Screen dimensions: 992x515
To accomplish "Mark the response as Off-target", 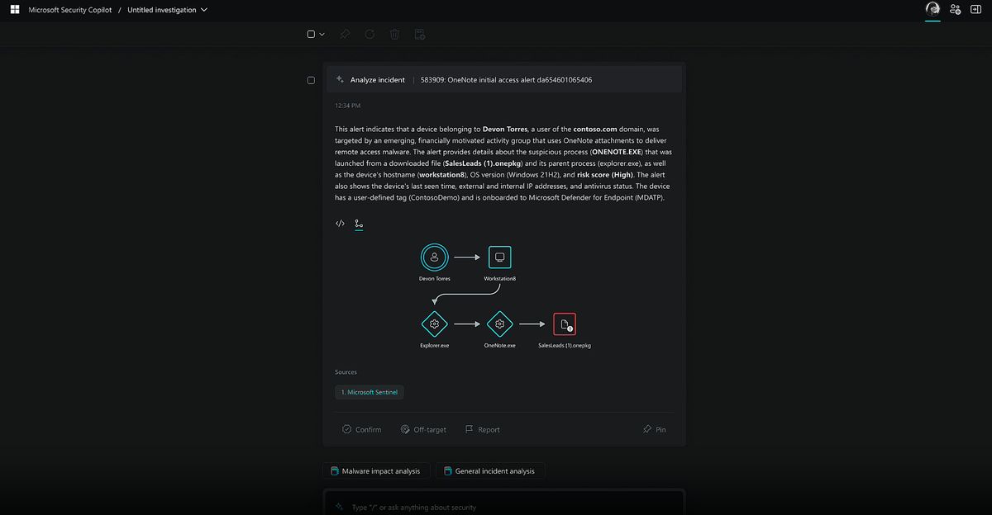I will [x=423, y=429].
